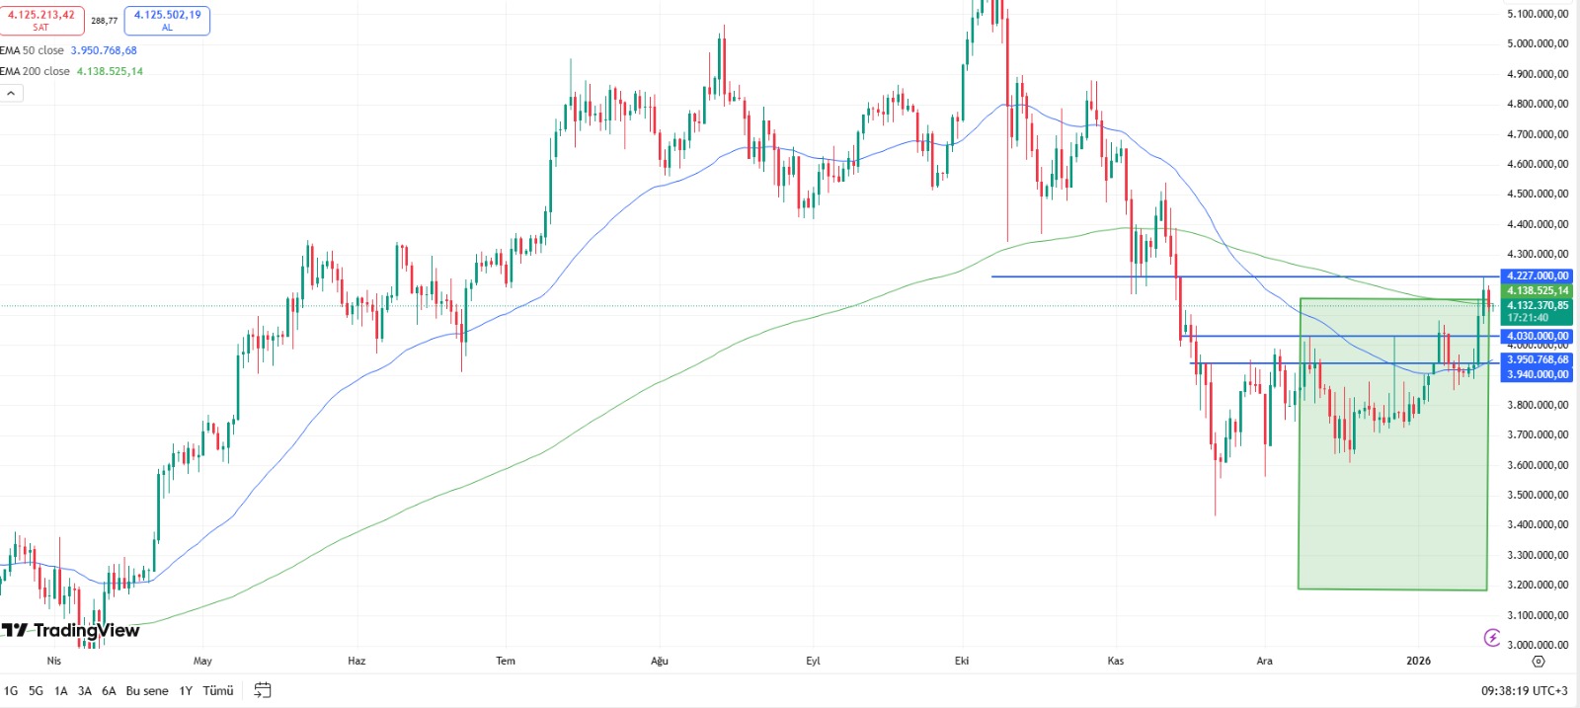Image resolution: width=1580 pixels, height=708 pixels.
Task: Open the go-to-date calendar icon
Action: [263, 690]
